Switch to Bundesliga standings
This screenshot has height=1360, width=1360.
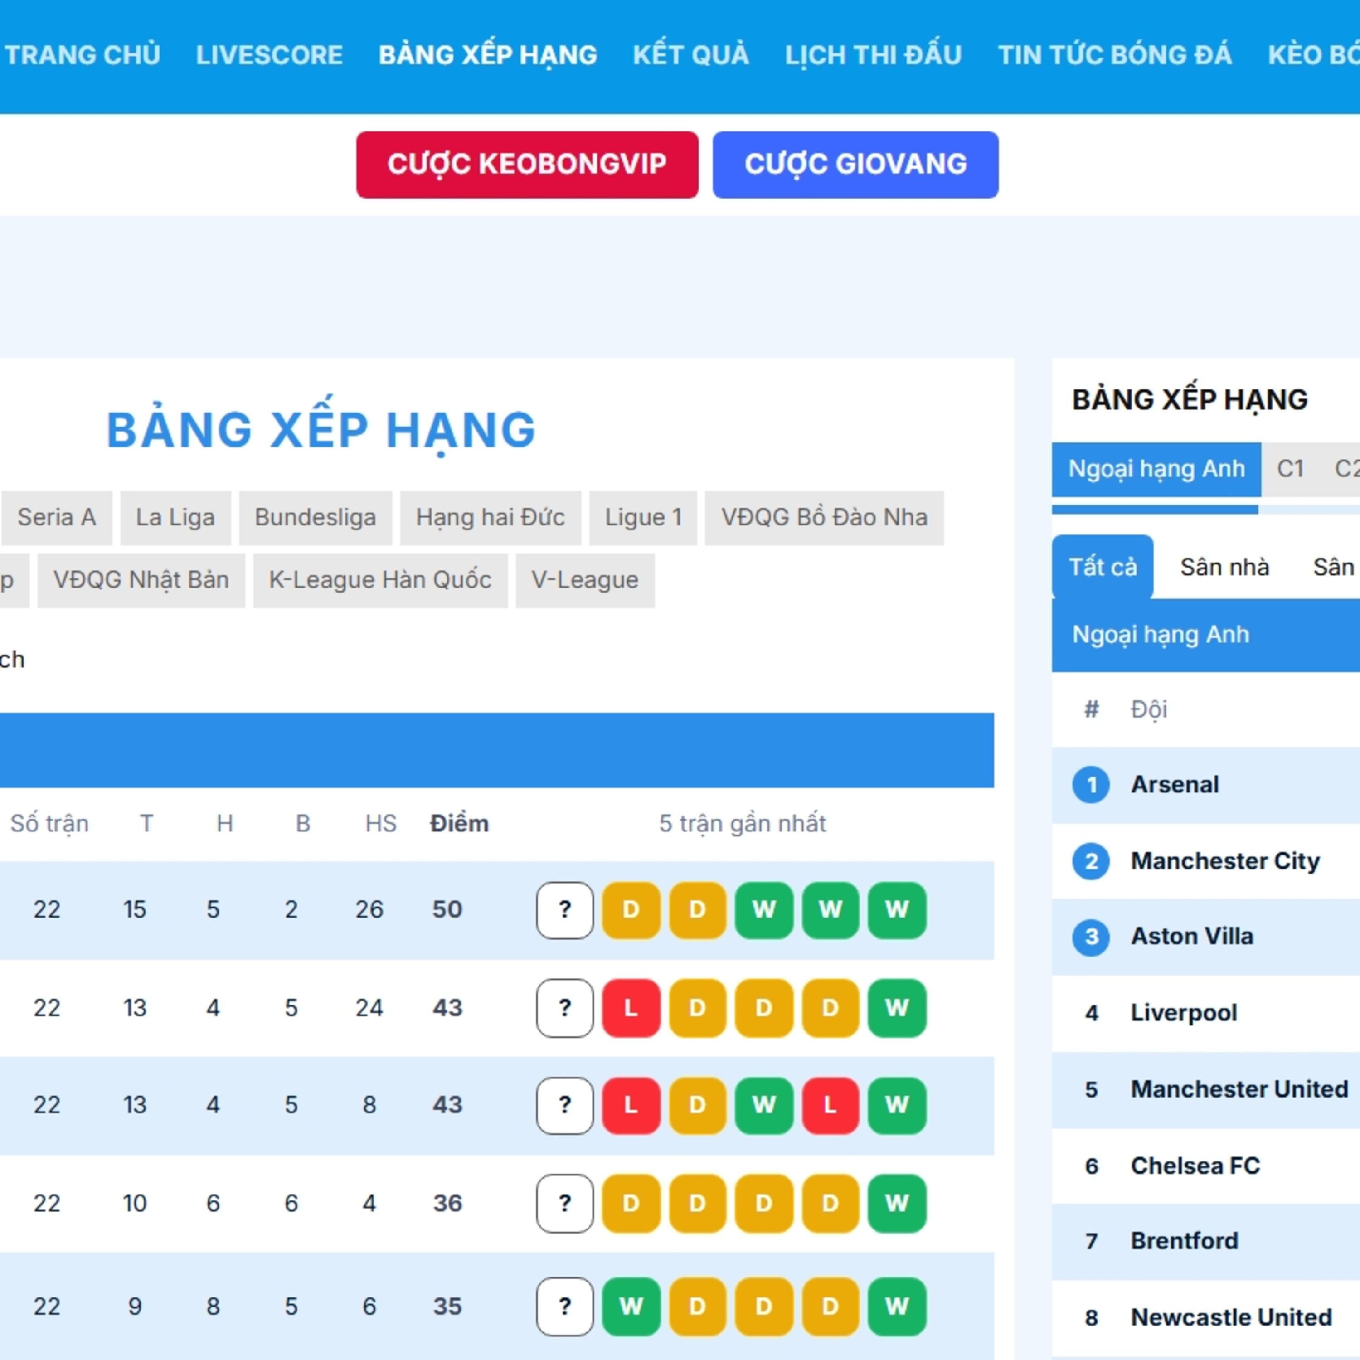(316, 517)
